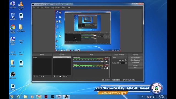
Task: Add a new scene with the plus icon
Action: [34, 76]
